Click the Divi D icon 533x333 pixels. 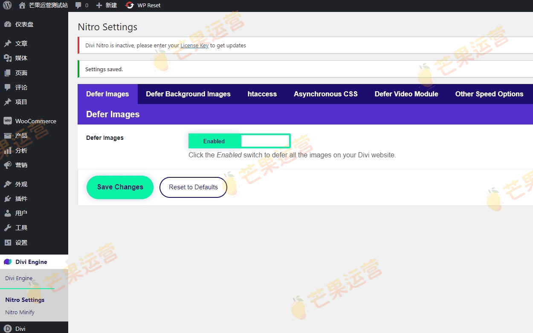[x=8, y=329]
